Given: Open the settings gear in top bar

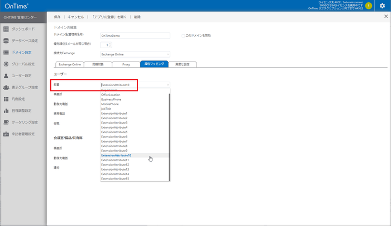Looking at the screenshot, I should (x=382, y=6).
